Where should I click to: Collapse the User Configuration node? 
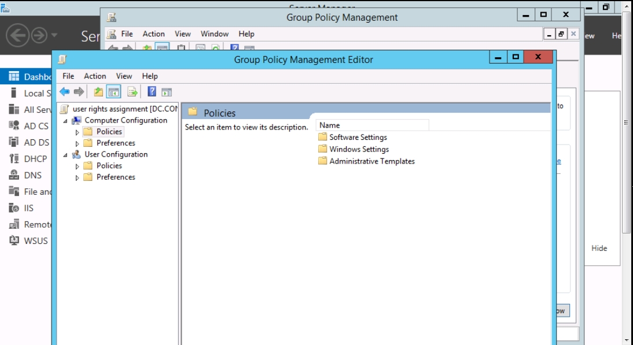pos(65,155)
